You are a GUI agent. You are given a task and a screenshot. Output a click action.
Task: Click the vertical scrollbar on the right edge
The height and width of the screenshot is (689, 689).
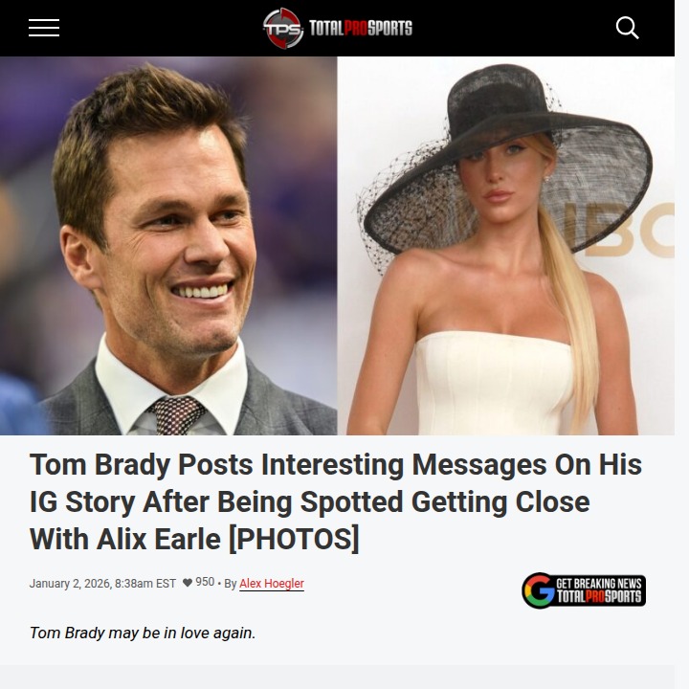[x=681, y=344]
